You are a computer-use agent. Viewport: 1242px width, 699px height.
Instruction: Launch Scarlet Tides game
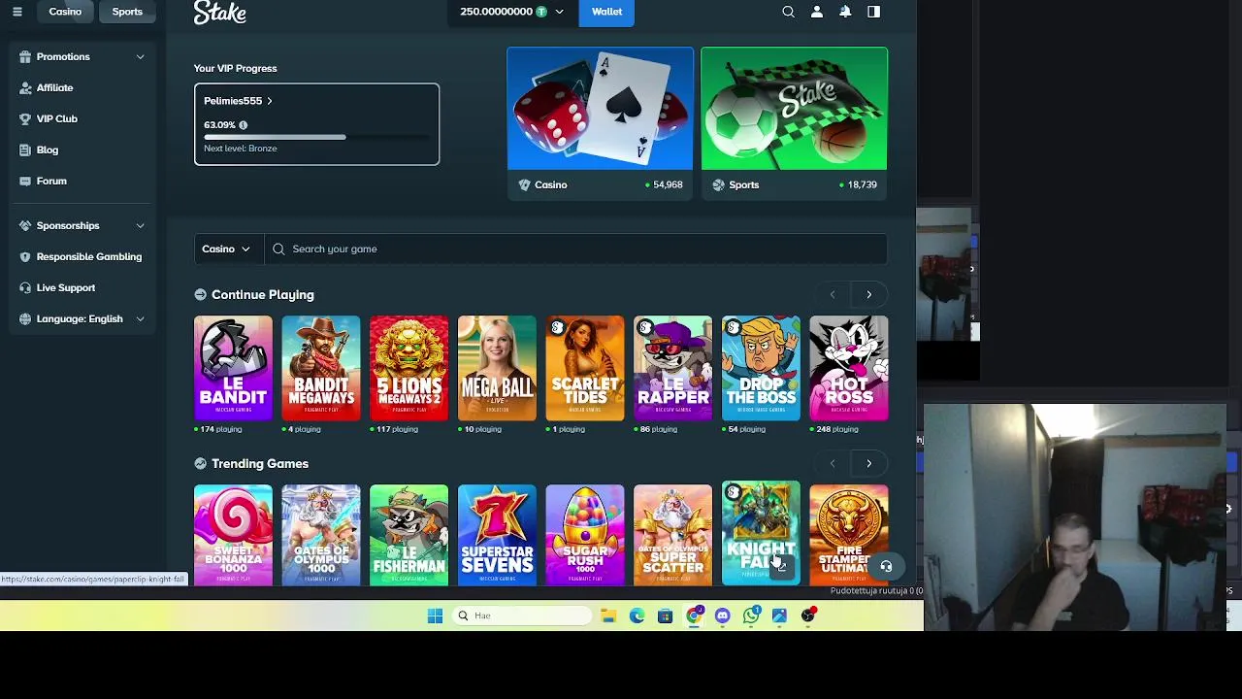click(x=585, y=368)
